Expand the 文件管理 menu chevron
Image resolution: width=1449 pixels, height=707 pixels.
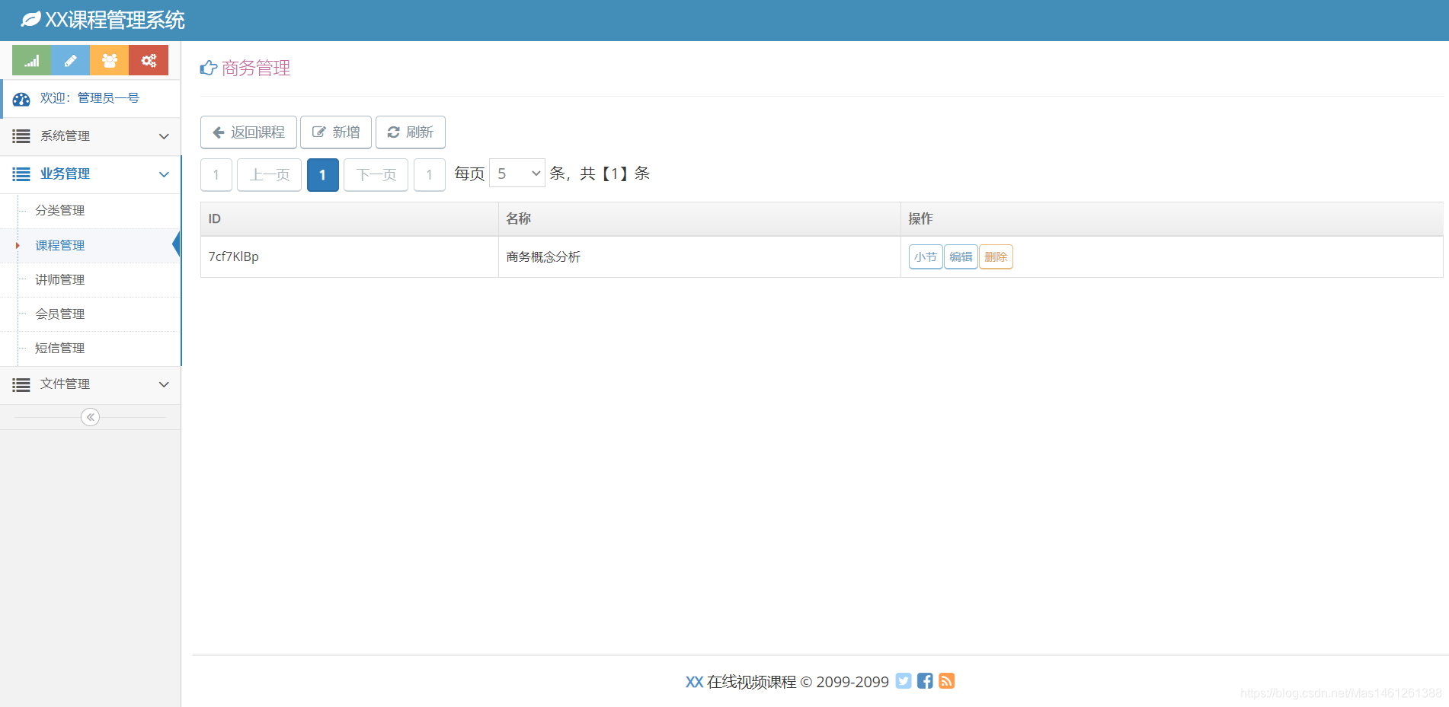tap(164, 384)
